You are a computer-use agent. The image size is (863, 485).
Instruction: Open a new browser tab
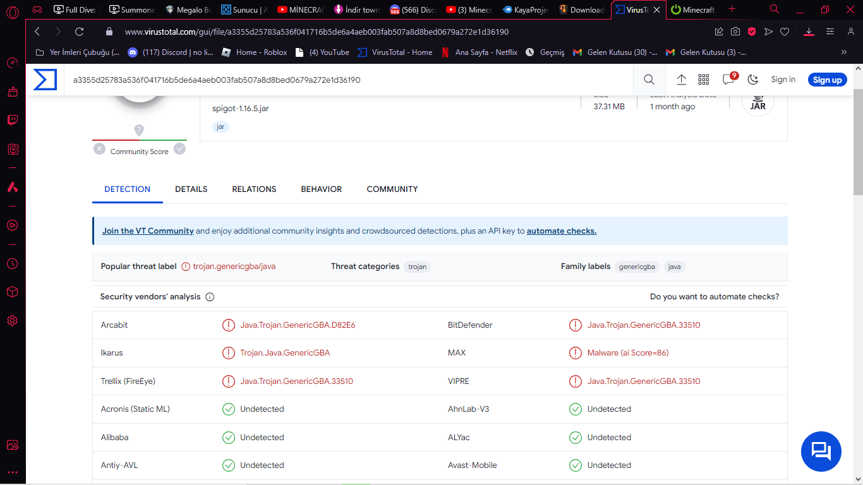point(732,9)
